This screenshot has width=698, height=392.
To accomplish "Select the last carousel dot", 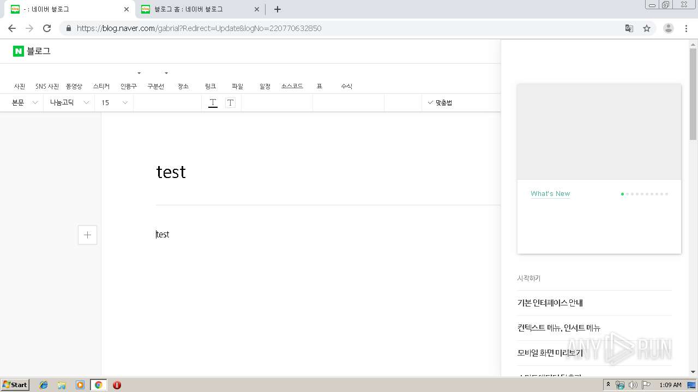I will [666, 194].
